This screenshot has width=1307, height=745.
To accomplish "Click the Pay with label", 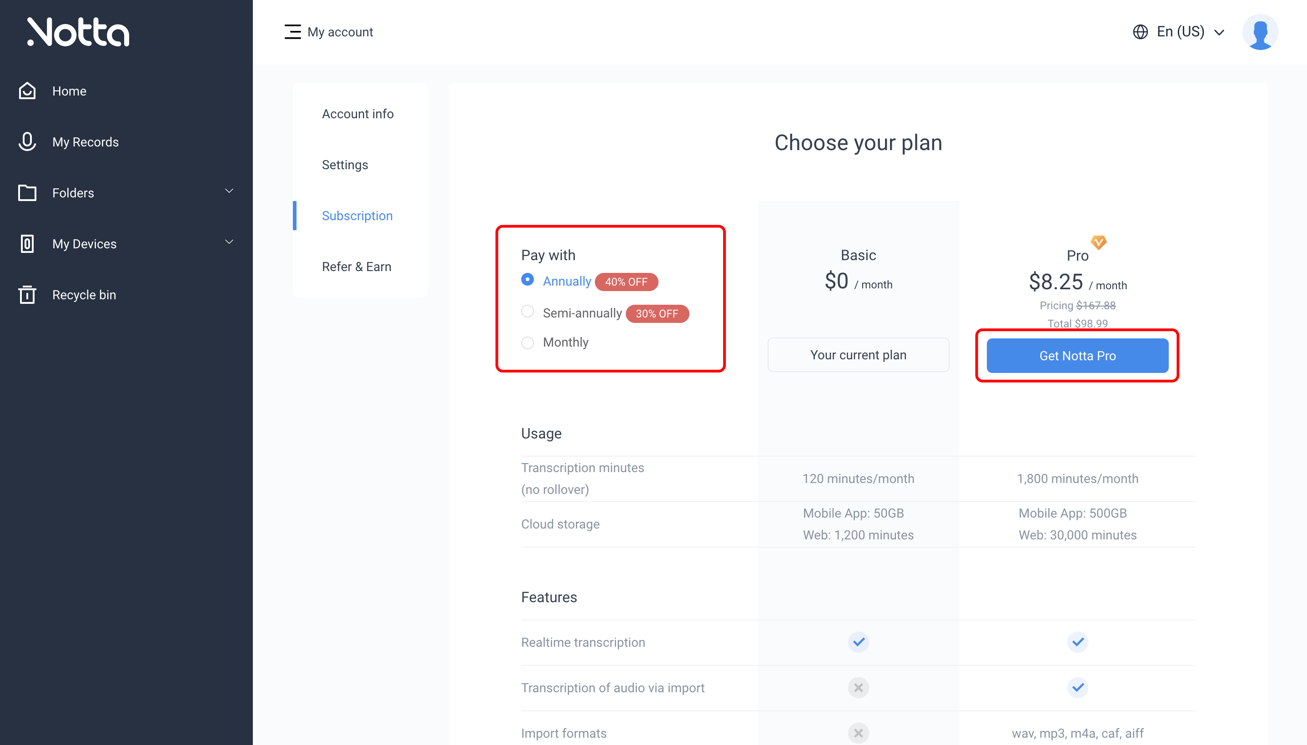I will click(x=548, y=255).
